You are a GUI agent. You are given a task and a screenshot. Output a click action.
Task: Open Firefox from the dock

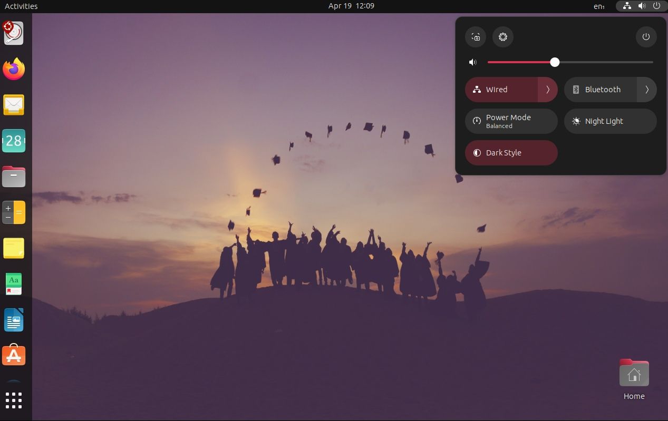point(14,68)
